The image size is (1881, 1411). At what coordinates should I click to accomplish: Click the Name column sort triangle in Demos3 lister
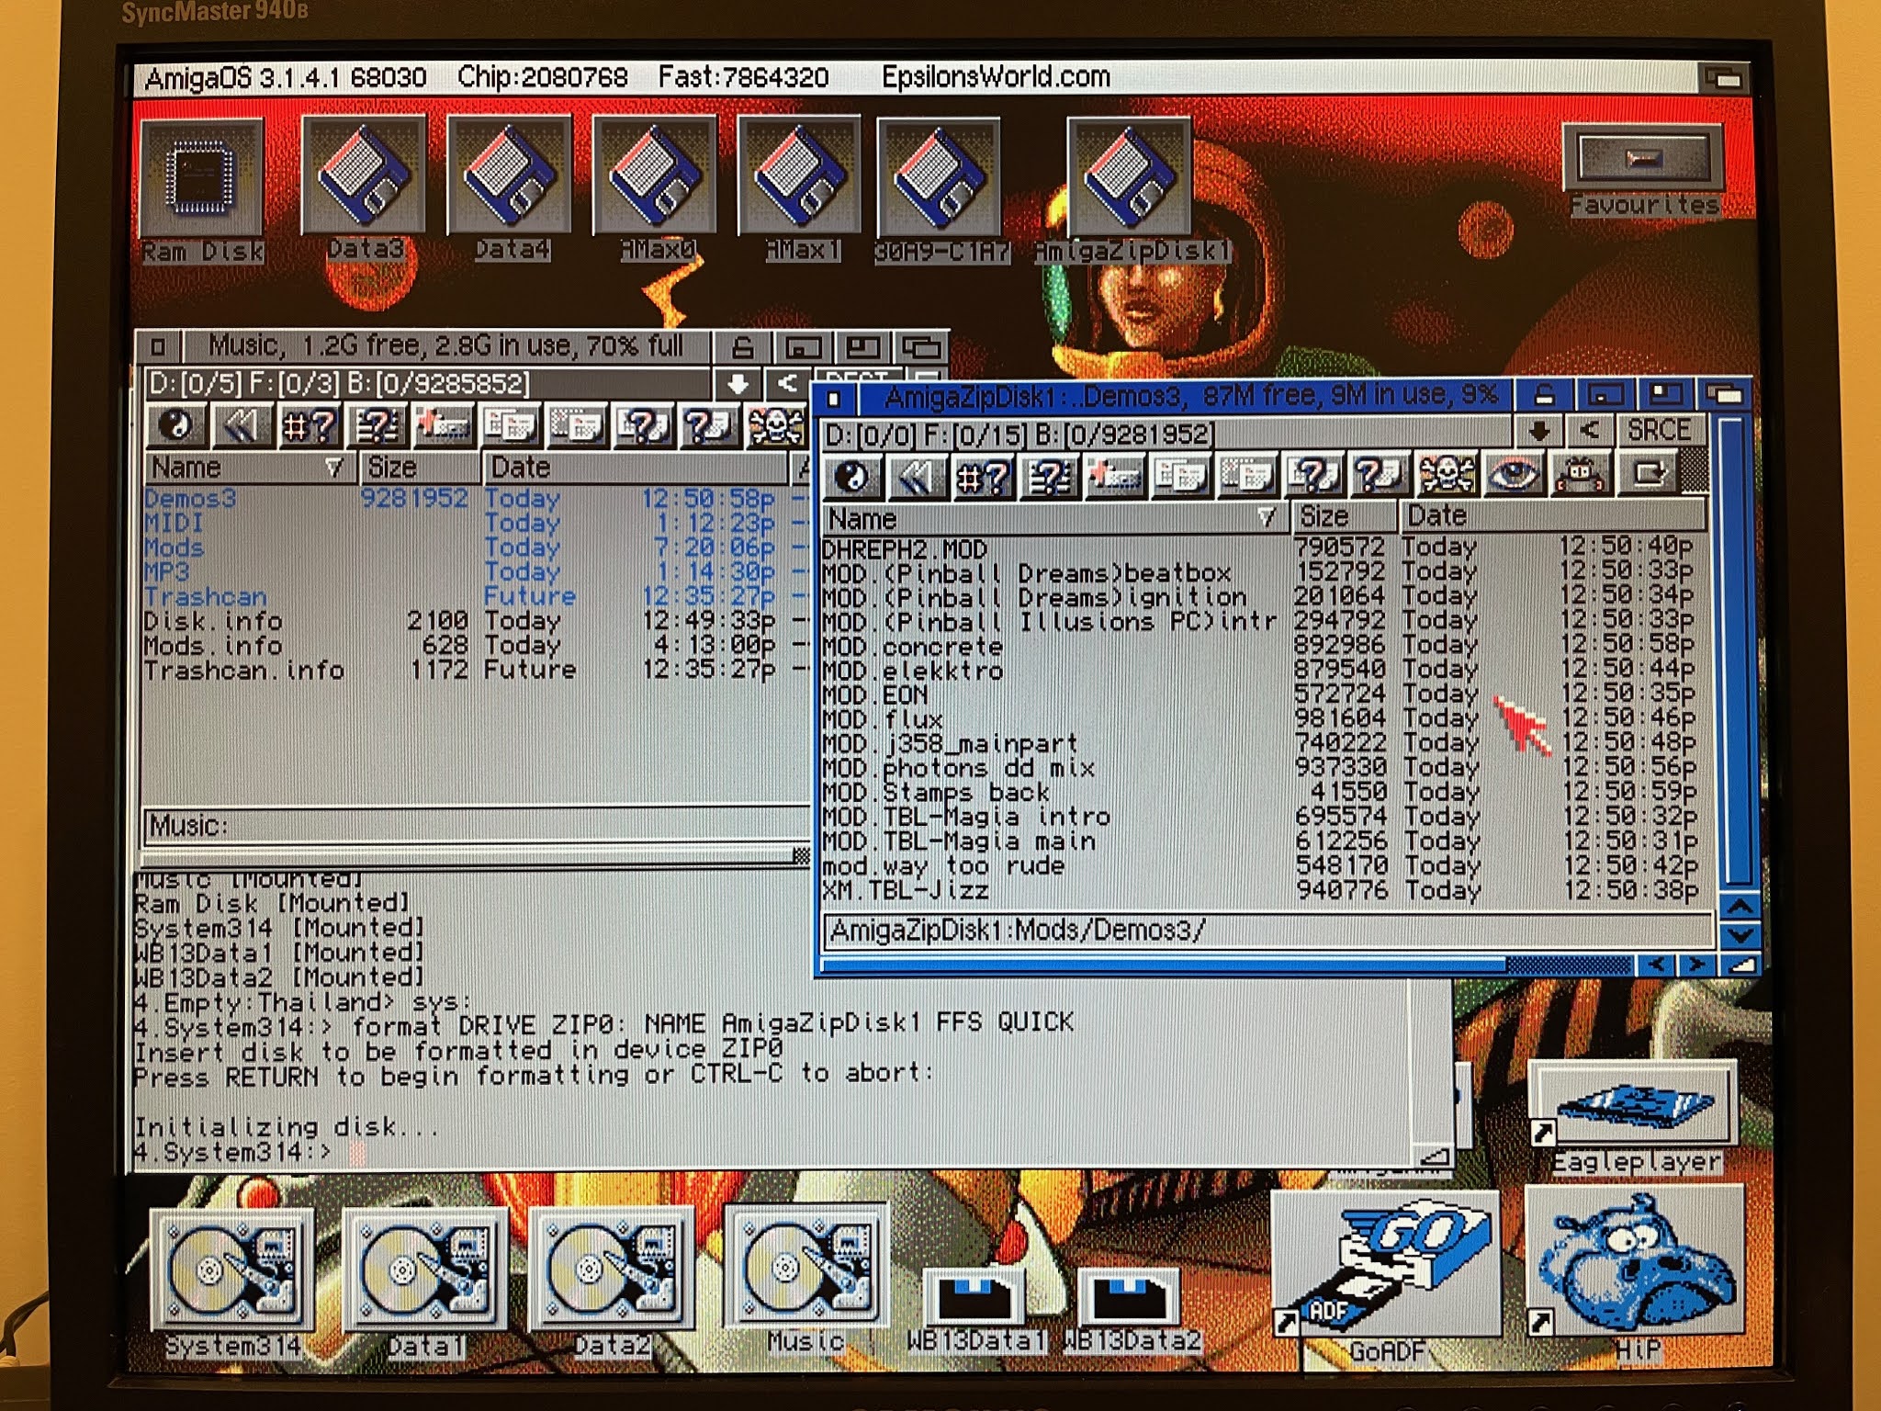(1267, 517)
